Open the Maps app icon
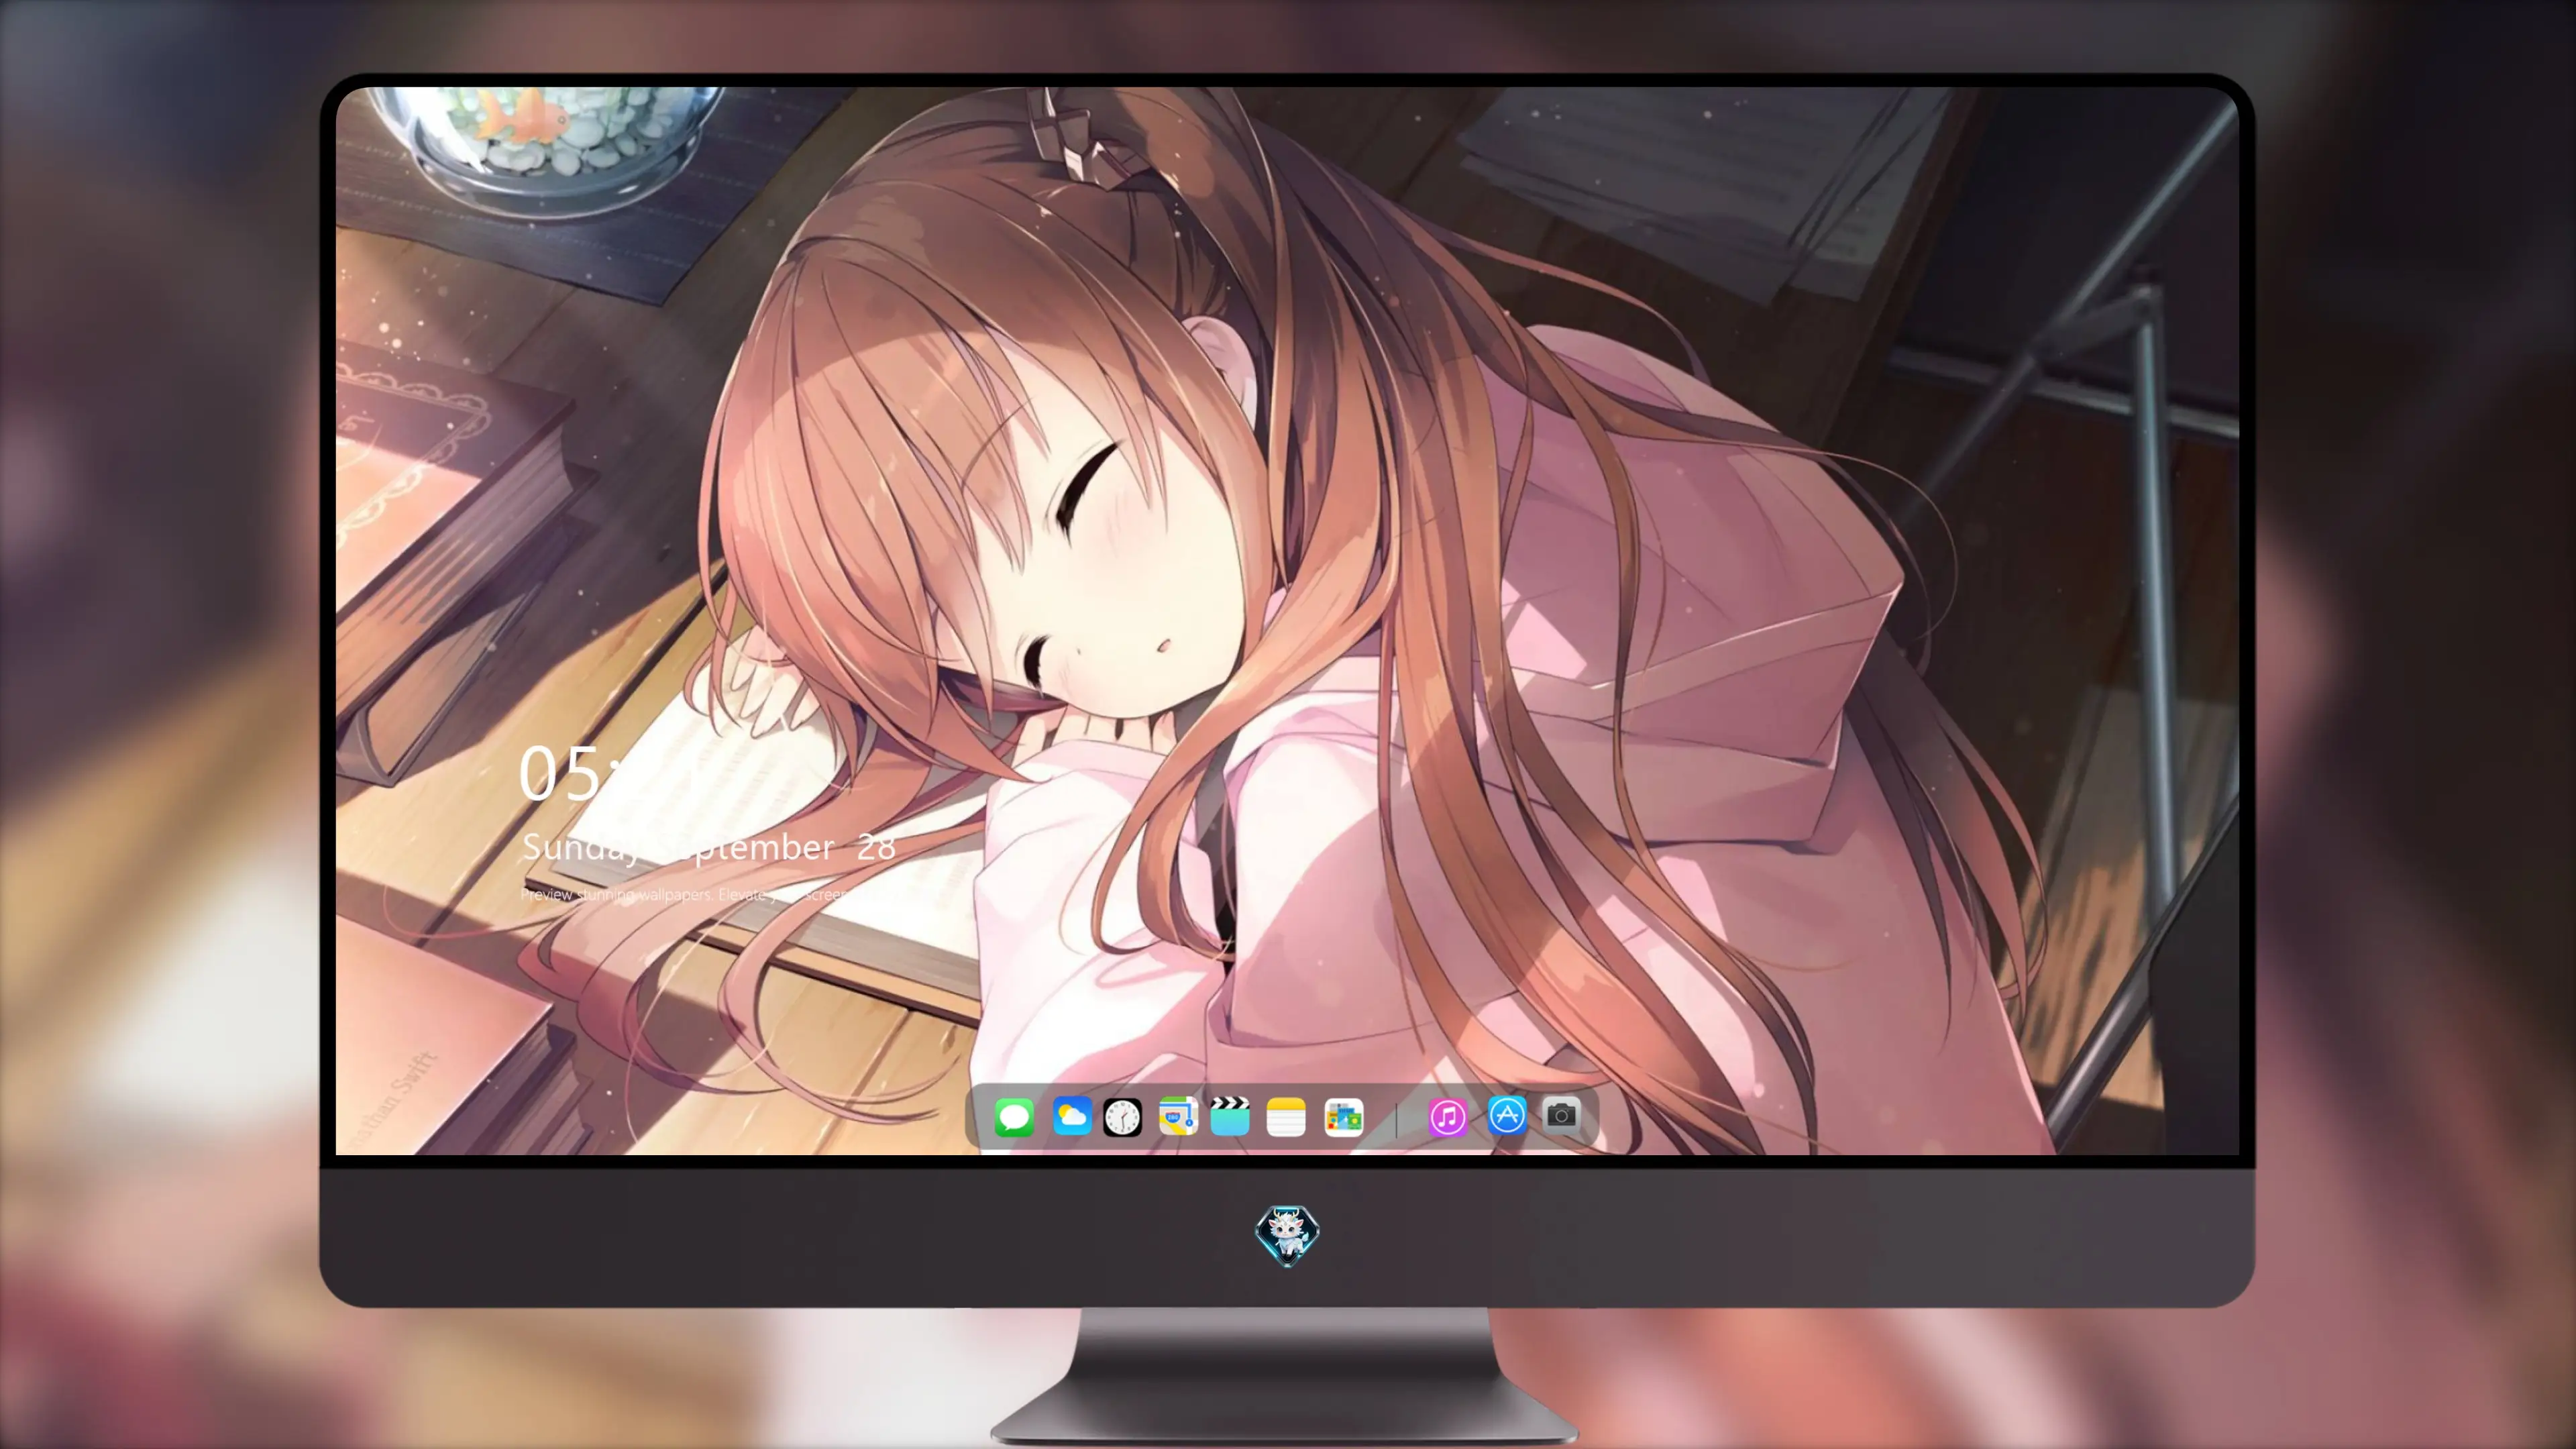 tap(1178, 1116)
